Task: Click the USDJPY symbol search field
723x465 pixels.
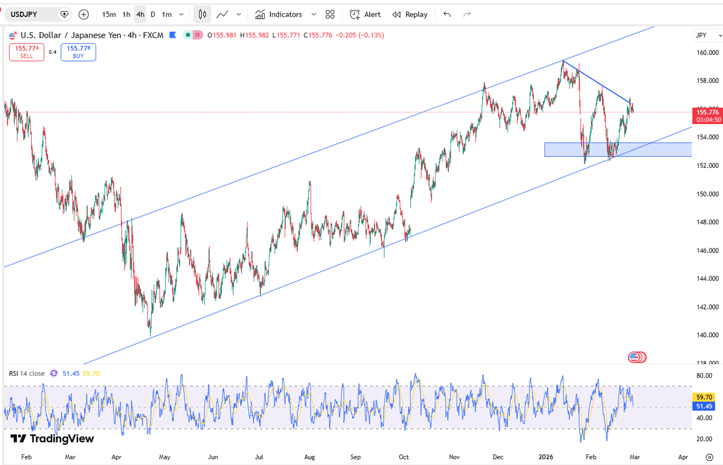Action: point(33,15)
